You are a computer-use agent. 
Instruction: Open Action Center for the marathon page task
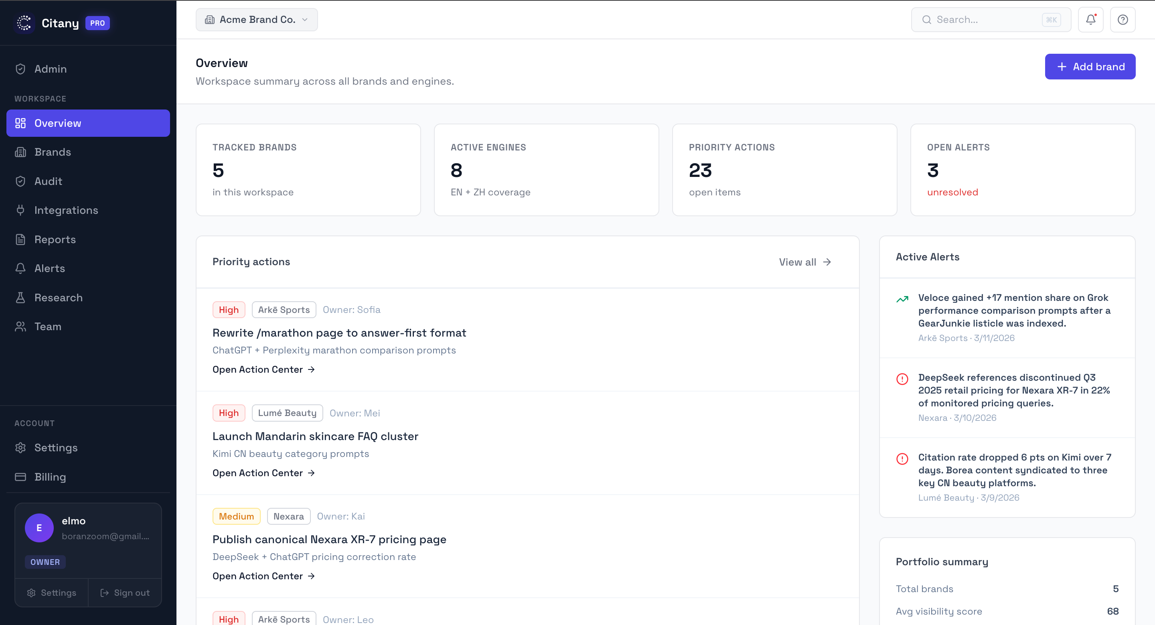click(263, 369)
